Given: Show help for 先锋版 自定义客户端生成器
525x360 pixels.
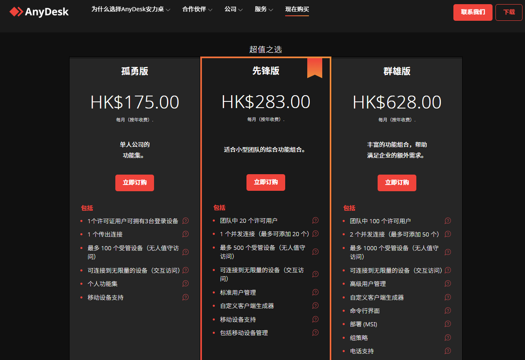Looking at the screenshot, I should [316, 306].
